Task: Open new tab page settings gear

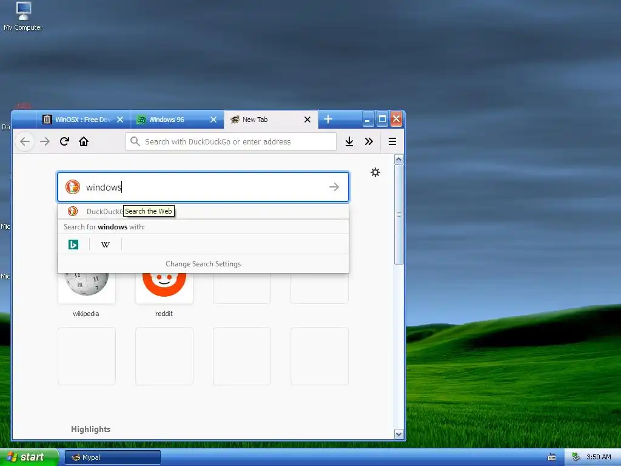Action: (x=375, y=172)
